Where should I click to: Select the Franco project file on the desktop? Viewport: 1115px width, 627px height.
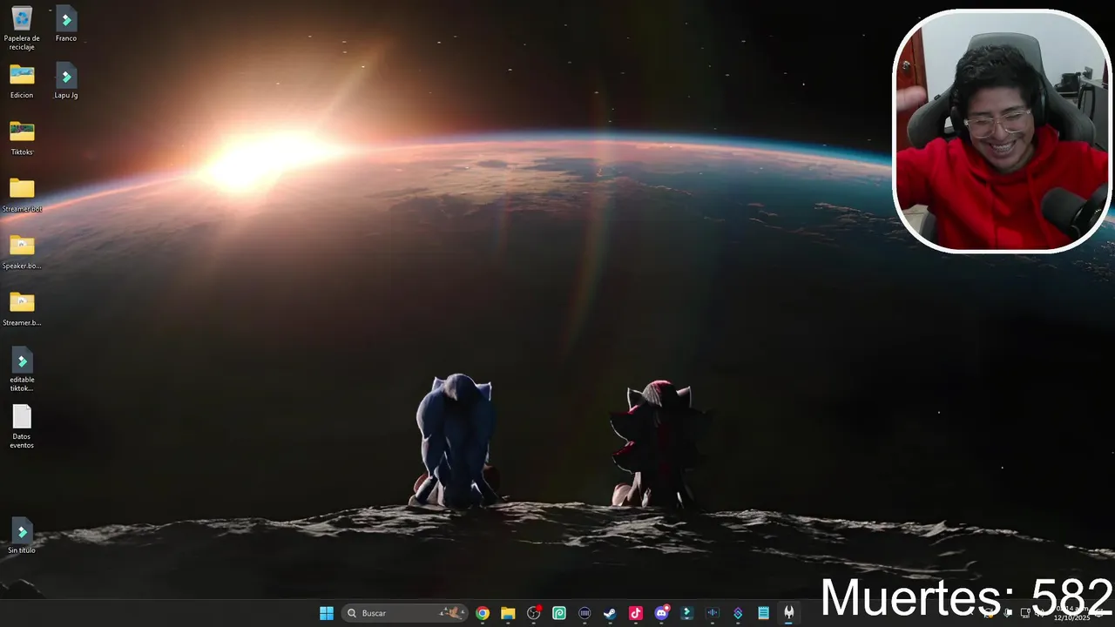click(x=66, y=24)
